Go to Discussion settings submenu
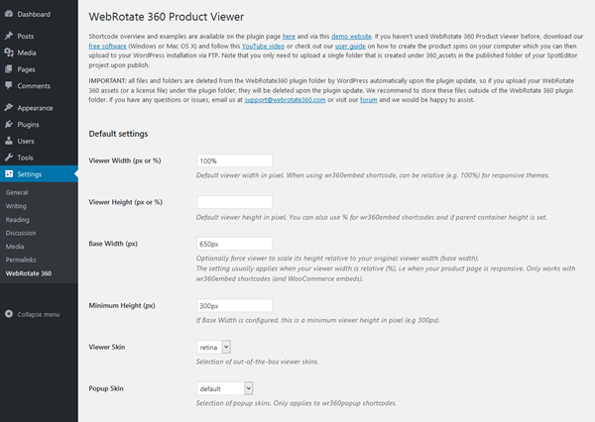 (x=21, y=233)
